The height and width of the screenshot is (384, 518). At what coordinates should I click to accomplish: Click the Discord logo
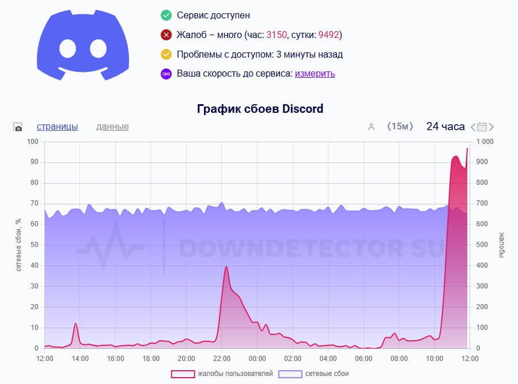tap(83, 45)
